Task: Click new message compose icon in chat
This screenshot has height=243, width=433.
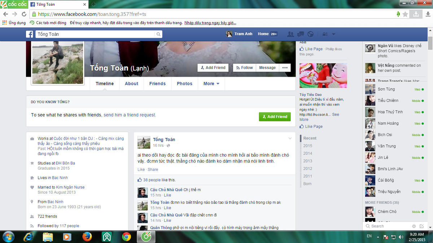Action: click(x=421, y=226)
